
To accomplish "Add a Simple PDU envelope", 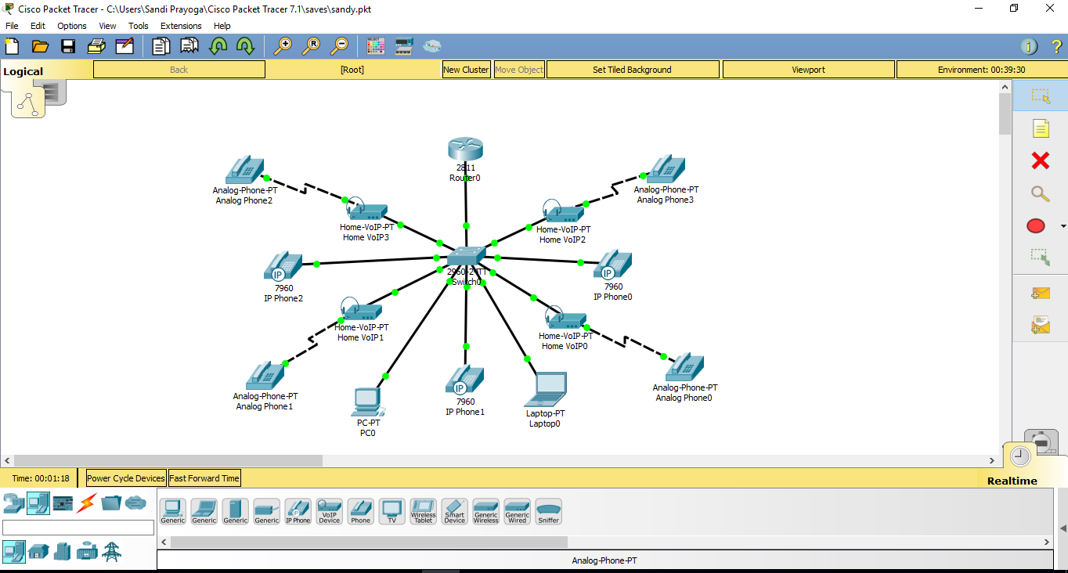I will pyautogui.click(x=1040, y=293).
